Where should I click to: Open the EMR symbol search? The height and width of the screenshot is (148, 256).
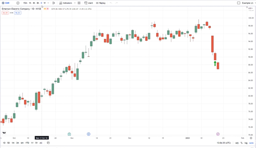(x=6, y=3)
